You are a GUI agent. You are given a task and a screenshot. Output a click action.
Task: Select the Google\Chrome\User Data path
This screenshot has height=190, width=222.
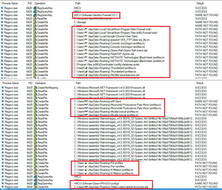click(106, 36)
